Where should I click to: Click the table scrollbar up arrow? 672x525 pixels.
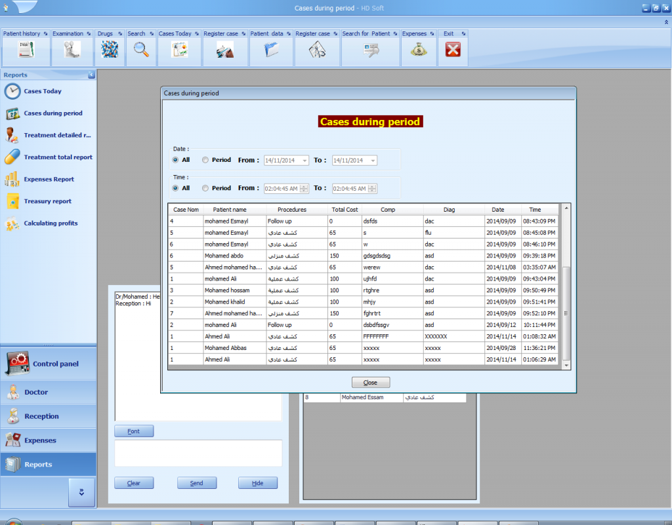(566, 208)
